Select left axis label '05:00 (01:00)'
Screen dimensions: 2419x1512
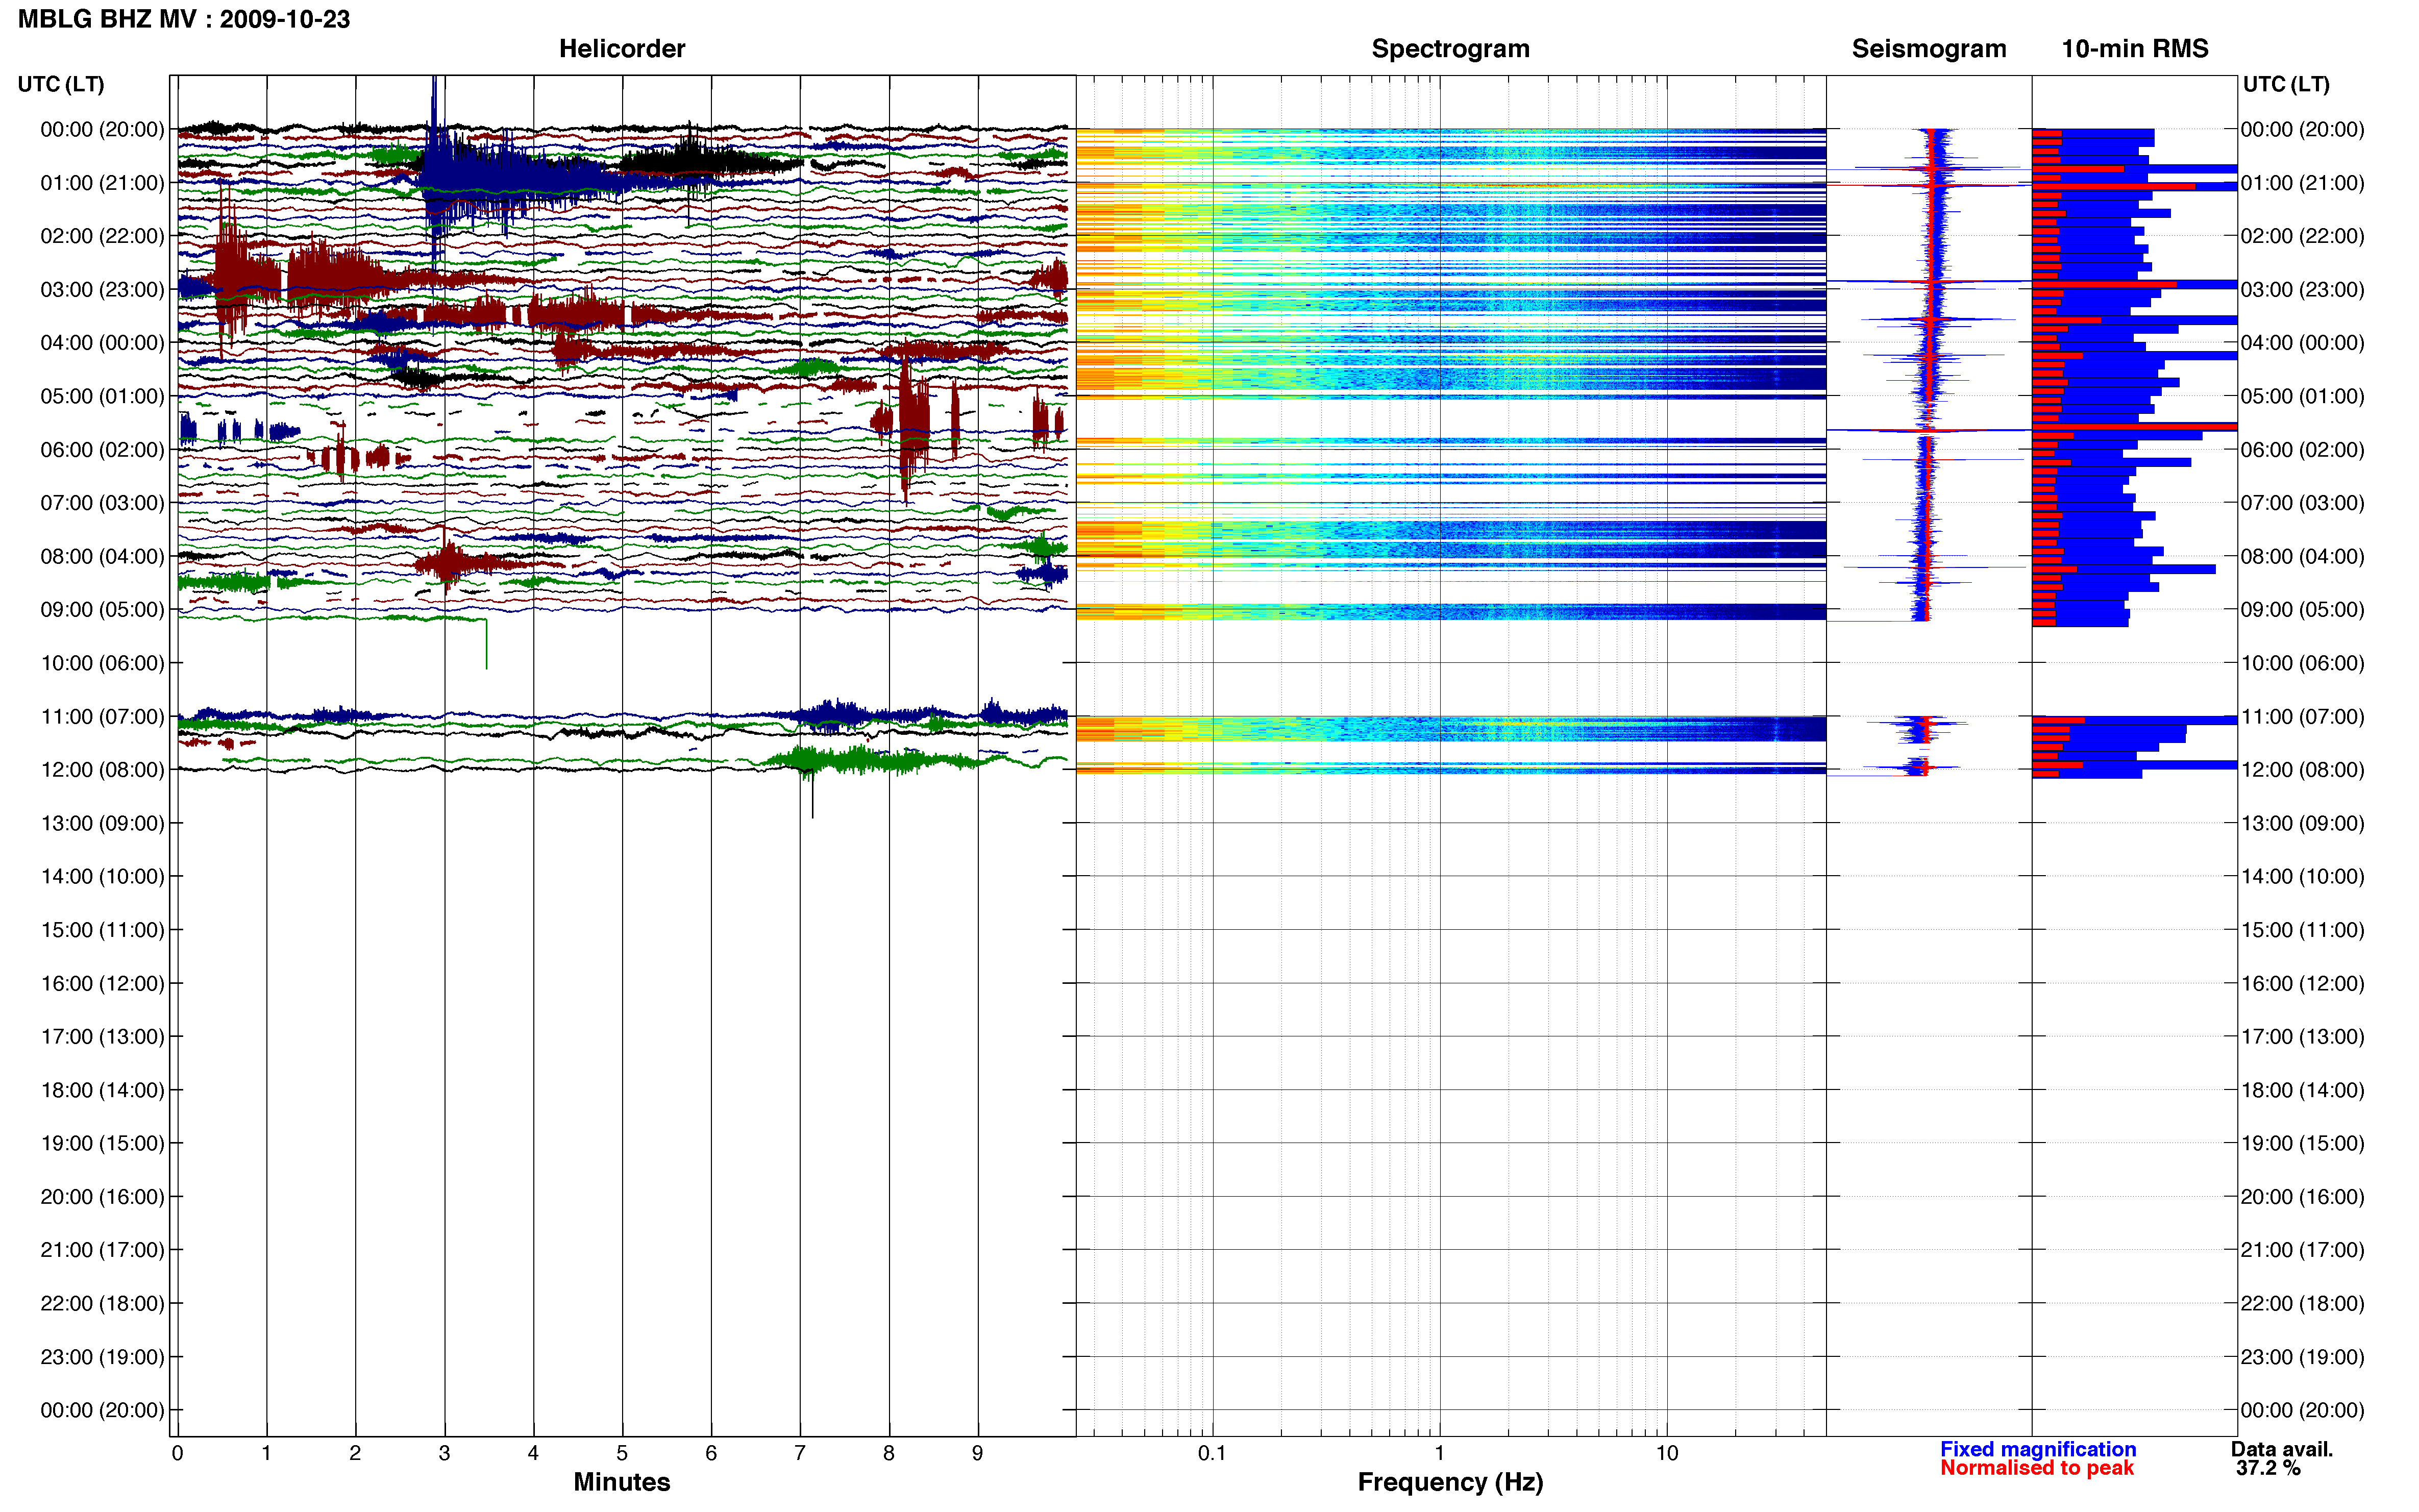(102, 396)
